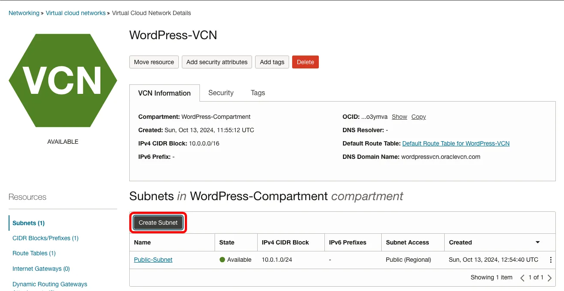Open Default Route Table for WordPress-VCN

[456, 143]
